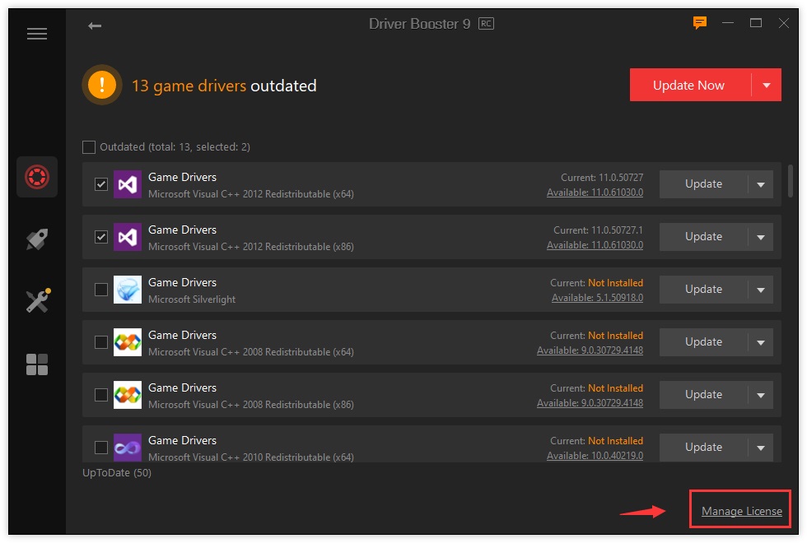Update Visual C++ 2010 Redistributable (x64)

coord(703,448)
